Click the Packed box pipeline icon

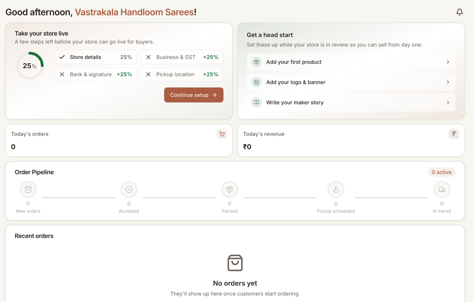229,189
